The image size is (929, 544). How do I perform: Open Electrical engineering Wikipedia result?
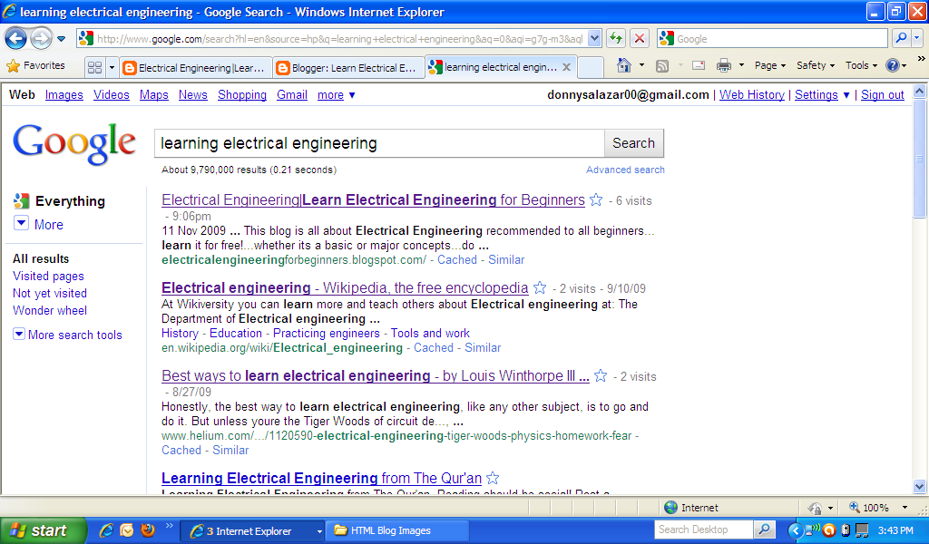(345, 288)
